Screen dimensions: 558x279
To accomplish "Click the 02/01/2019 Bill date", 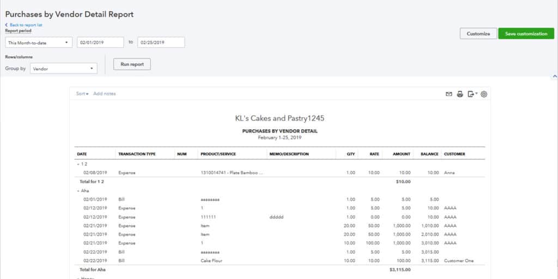I will pos(95,199).
